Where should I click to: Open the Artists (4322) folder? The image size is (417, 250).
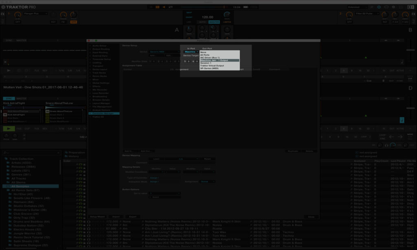(21, 163)
